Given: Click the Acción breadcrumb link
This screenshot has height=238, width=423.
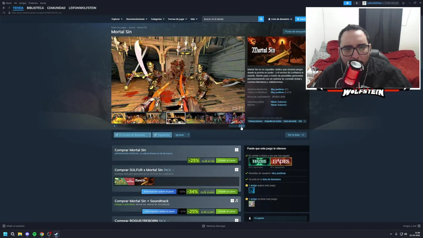Looking at the screenshot, I should pos(132,27).
